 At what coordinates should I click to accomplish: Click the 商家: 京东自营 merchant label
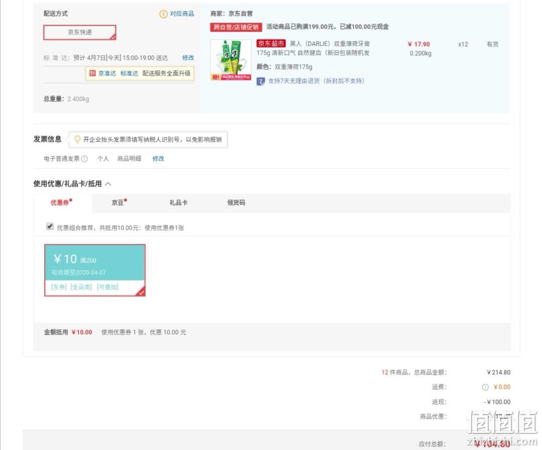(231, 14)
